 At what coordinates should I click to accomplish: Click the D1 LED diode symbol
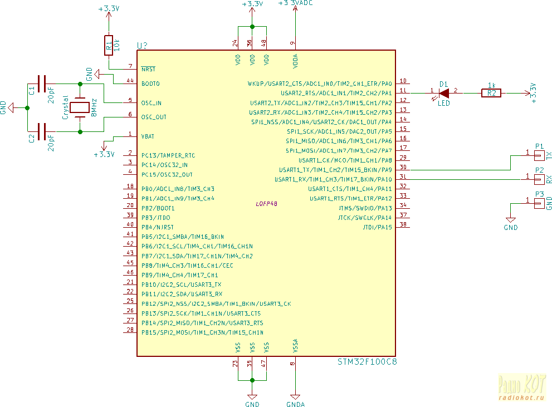pos(444,93)
